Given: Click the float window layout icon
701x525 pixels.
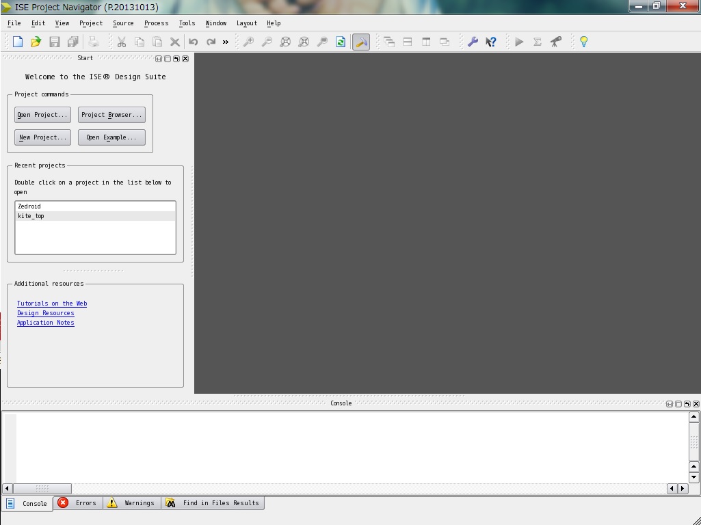Looking at the screenshot, I should pyautogui.click(x=445, y=42).
